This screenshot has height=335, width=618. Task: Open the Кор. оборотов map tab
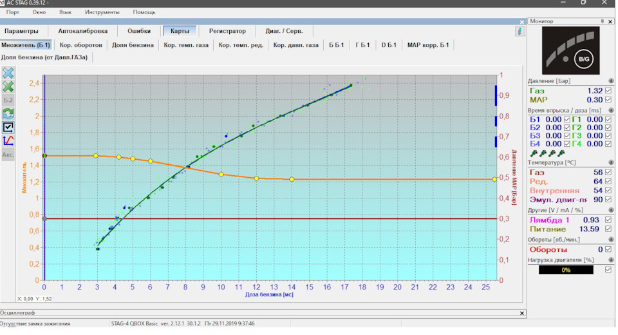coord(81,45)
